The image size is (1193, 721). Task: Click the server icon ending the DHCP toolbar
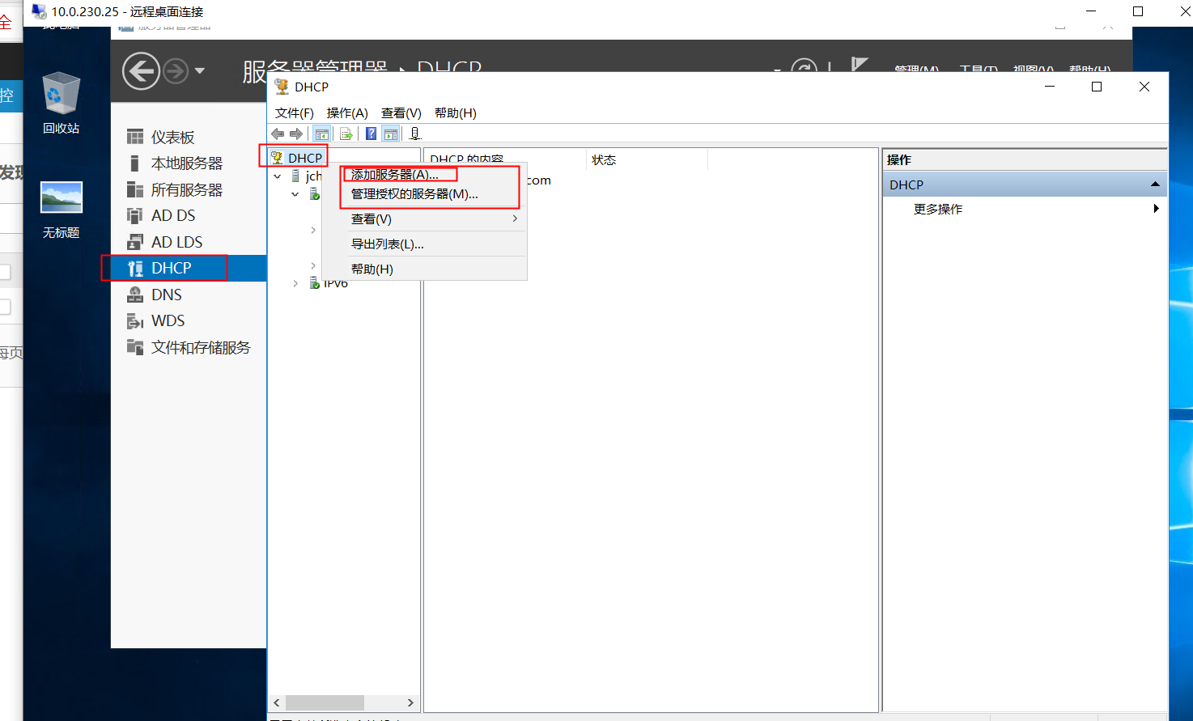pyautogui.click(x=415, y=134)
